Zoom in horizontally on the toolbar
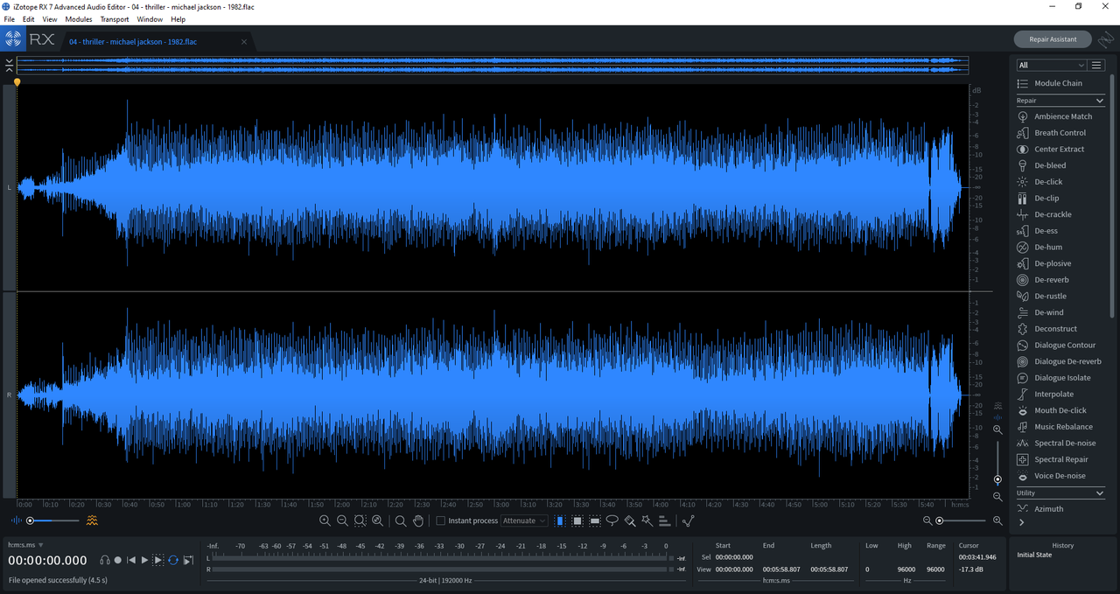 click(325, 521)
